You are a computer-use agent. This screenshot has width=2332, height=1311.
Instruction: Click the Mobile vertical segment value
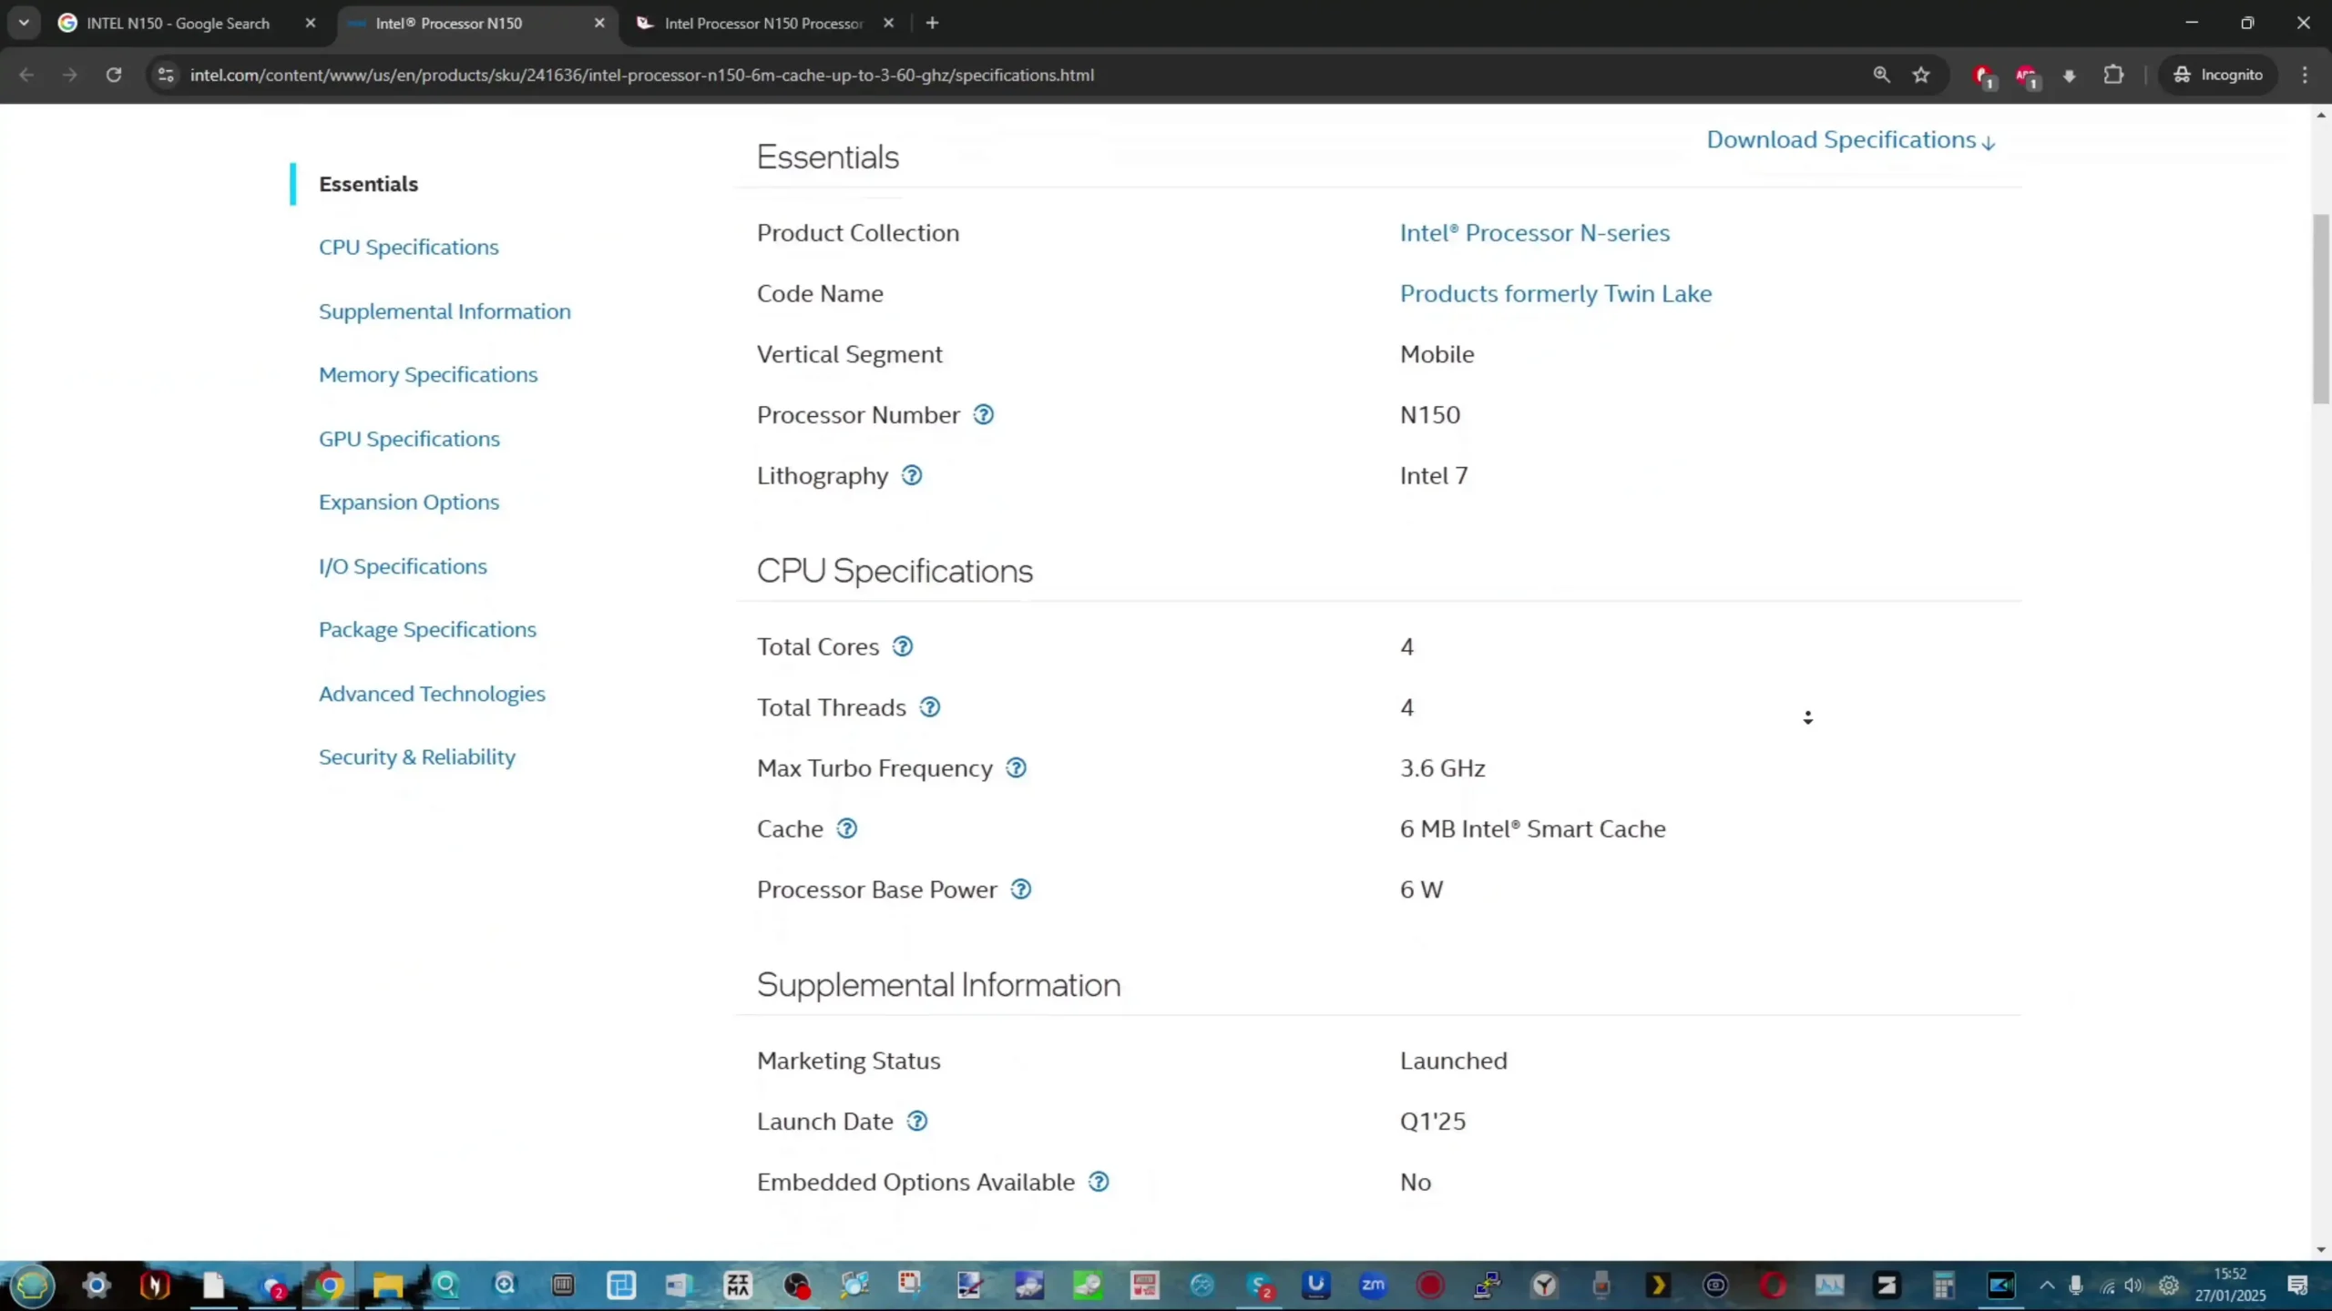(1437, 354)
